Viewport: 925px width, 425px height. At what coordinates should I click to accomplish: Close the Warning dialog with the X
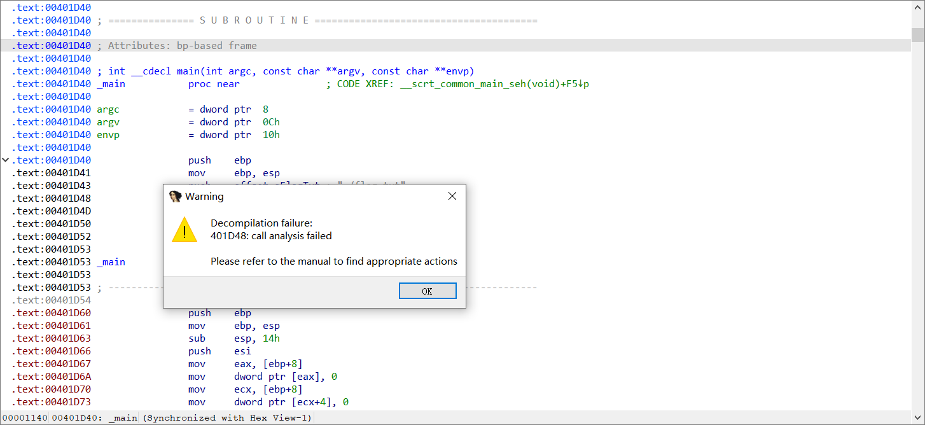[x=452, y=196]
